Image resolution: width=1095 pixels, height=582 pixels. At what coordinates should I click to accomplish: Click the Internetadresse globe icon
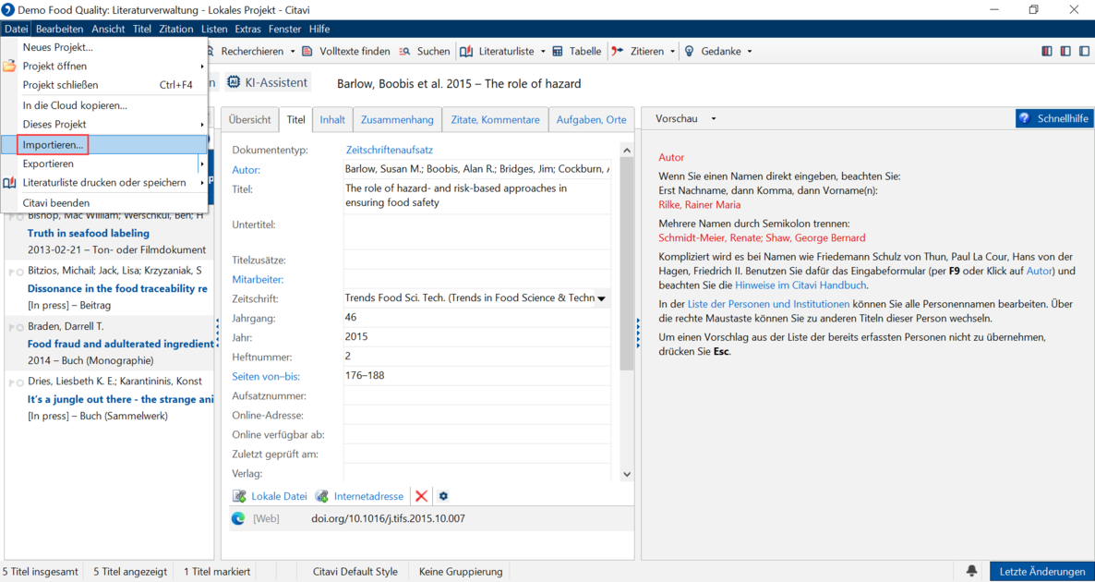tap(322, 496)
